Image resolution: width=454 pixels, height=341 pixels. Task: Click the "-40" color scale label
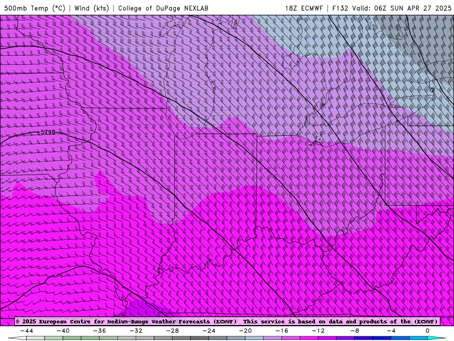[63, 331]
